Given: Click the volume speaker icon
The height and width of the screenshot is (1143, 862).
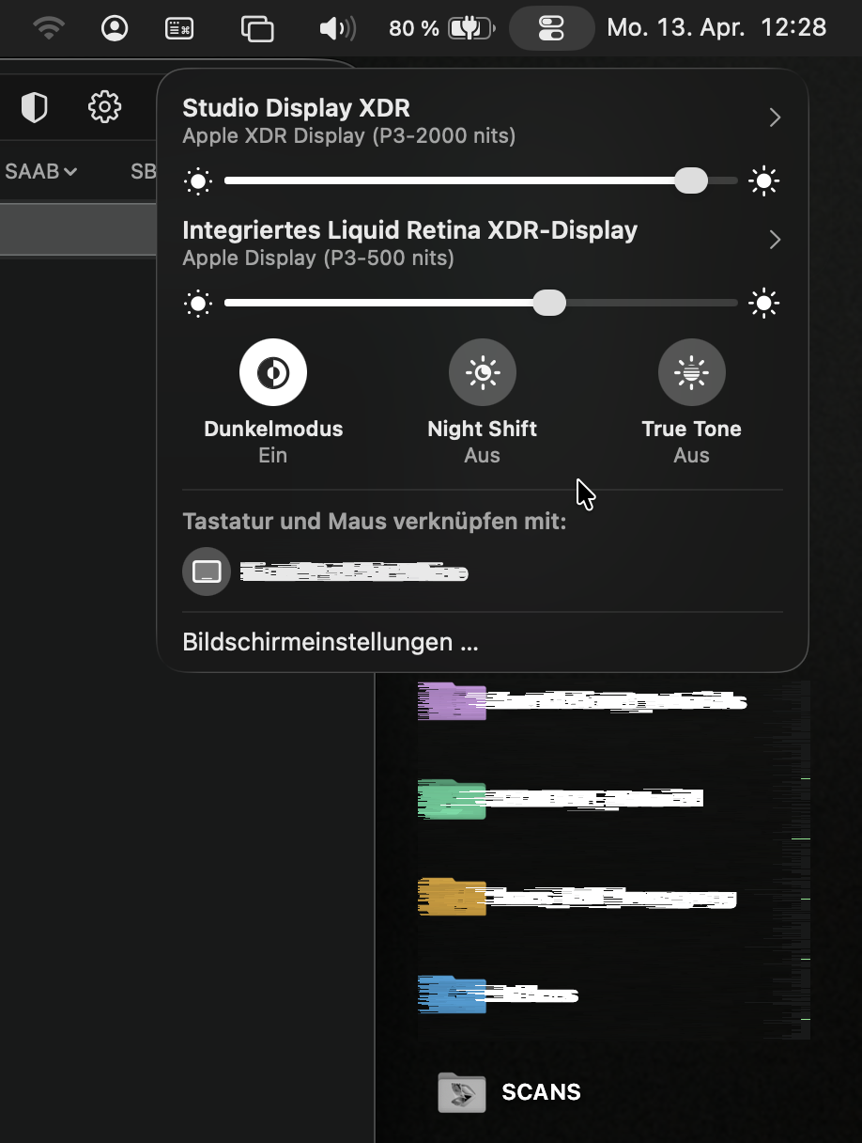Looking at the screenshot, I should tap(336, 28).
